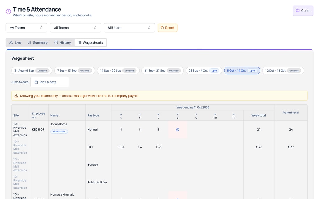Click the clock icon in Johan Botha's Thursday cell
319x199 pixels.
coord(177,130)
